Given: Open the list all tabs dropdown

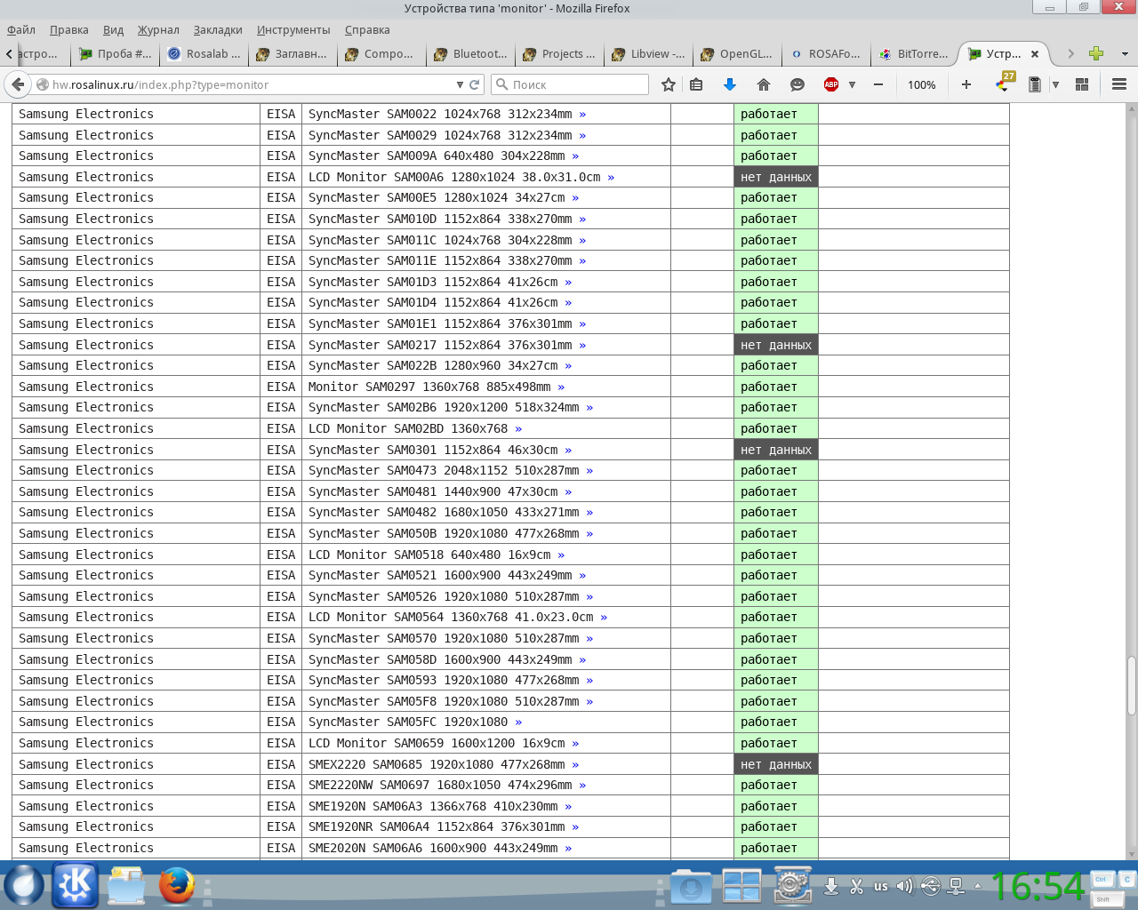Looking at the screenshot, I should (1125, 53).
